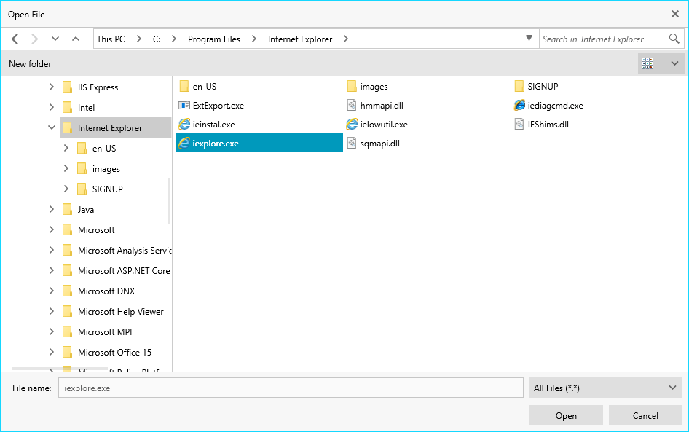Select the hmmapi.dll file icon

point(352,106)
